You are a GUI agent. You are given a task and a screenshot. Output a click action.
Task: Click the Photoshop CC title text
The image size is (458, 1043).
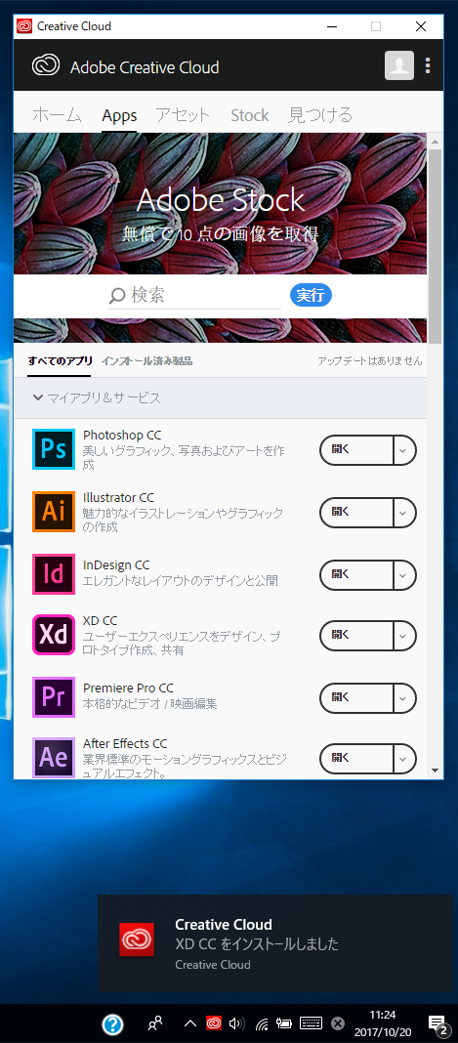click(122, 435)
